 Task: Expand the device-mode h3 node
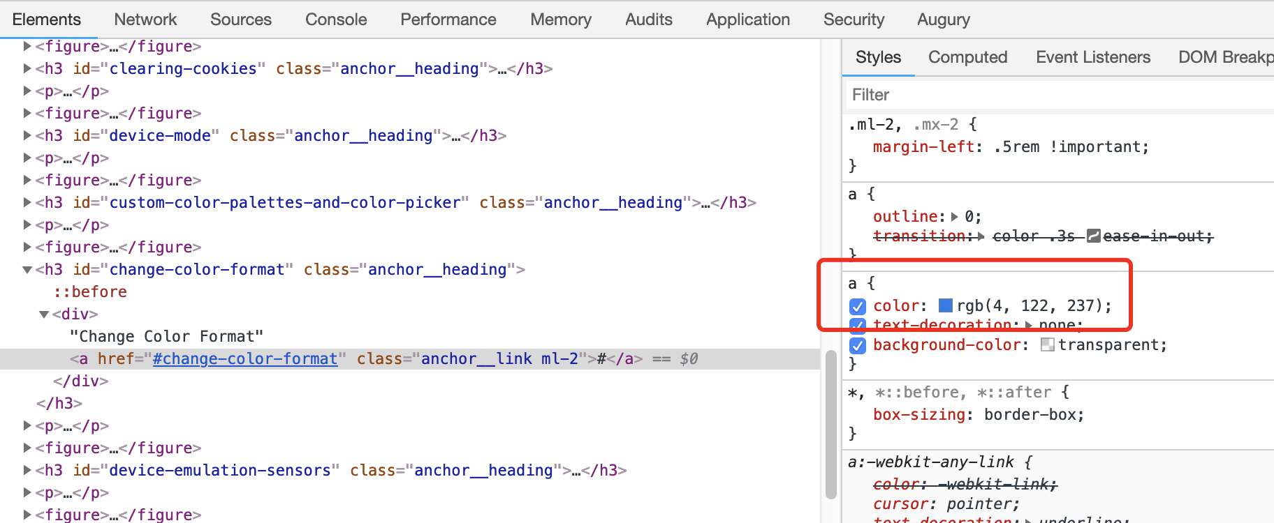(27, 135)
